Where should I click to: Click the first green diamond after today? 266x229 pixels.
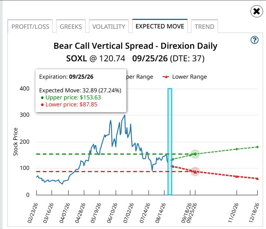pyautogui.click(x=173, y=159)
